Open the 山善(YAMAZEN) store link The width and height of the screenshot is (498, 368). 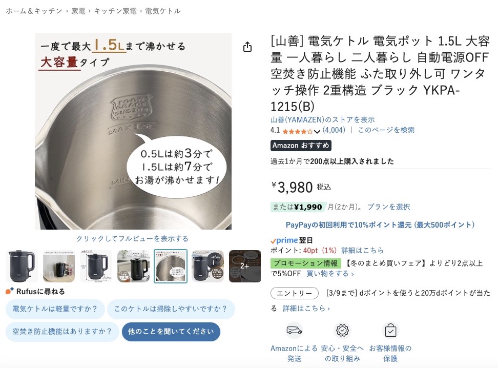tap(322, 120)
